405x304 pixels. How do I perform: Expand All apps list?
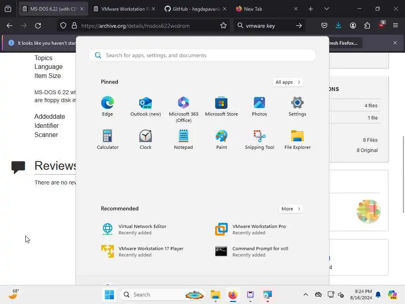tap(288, 82)
